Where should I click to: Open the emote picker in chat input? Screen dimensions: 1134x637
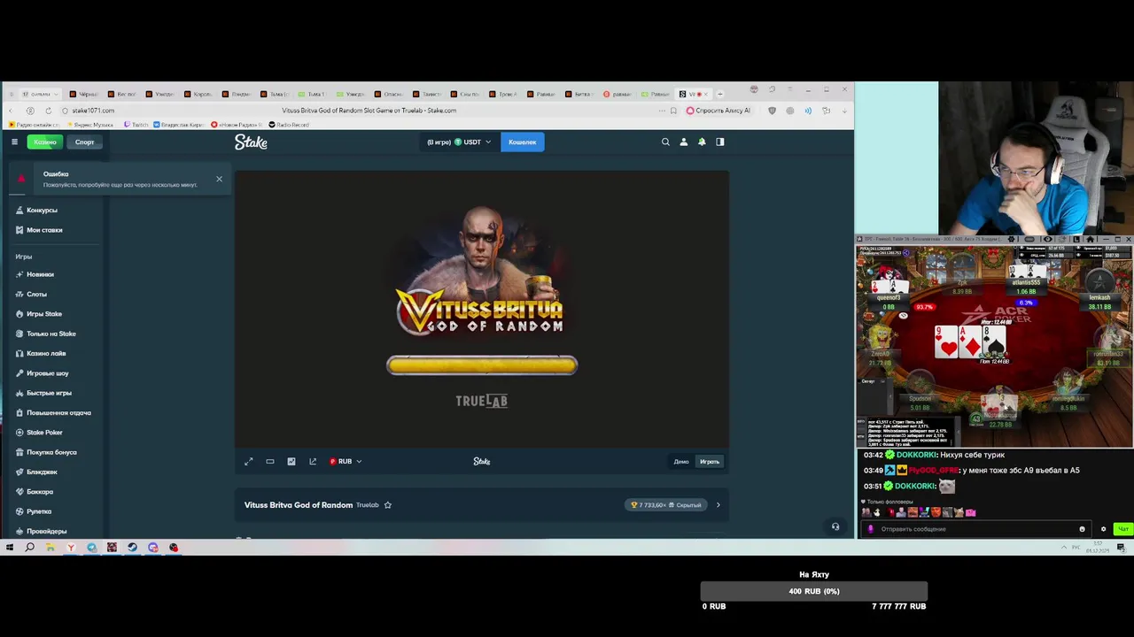point(1082,529)
